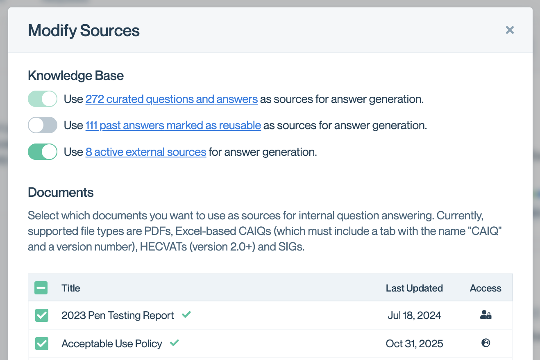Image resolution: width=540 pixels, height=360 pixels.
Task: Uncheck the 2023 Pen Testing Report document
Action: [41, 315]
